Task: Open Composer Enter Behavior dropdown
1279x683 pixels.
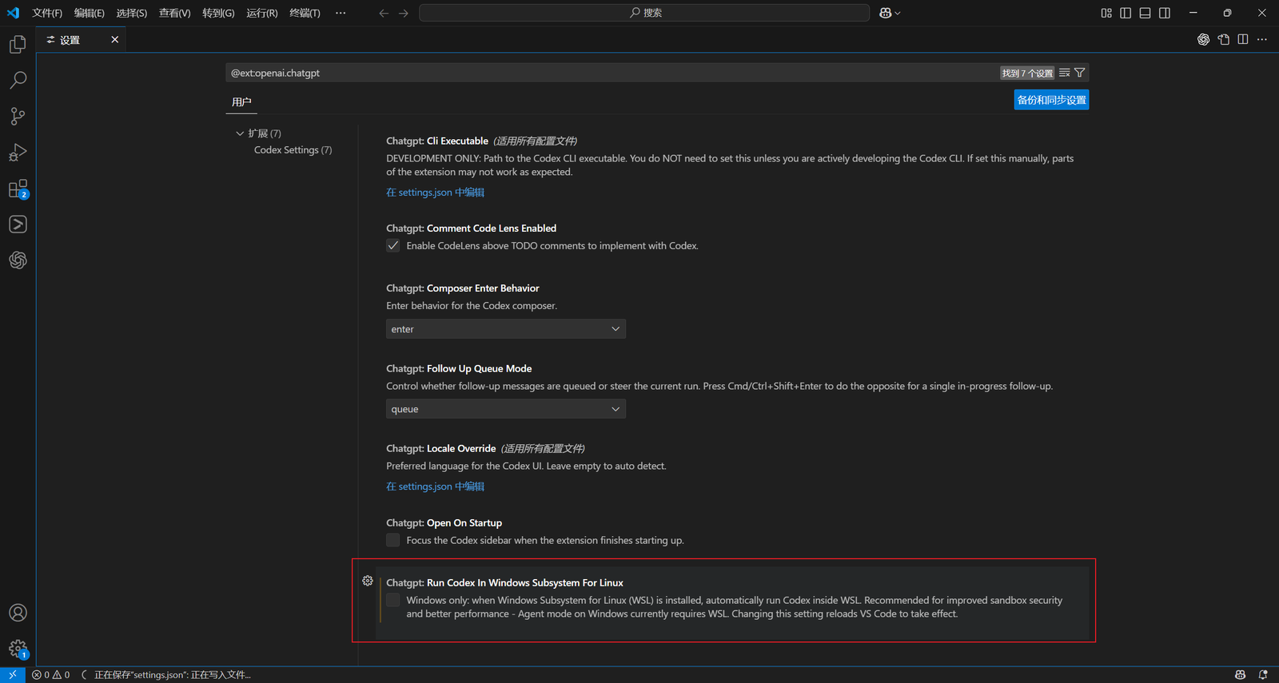Action: 506,329
